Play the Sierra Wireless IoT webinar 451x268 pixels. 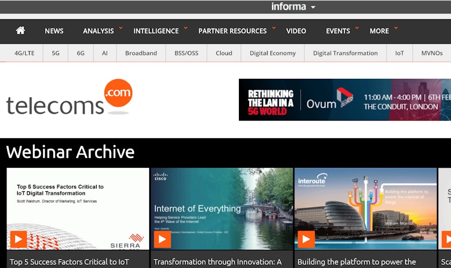[x=18, y=239]
